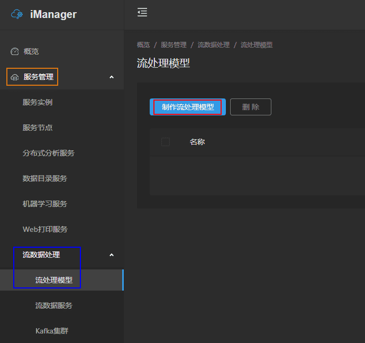The image size is (365, 343).
Task: Click the 制作流处理模型 button
Action: (x=188, y=107)
